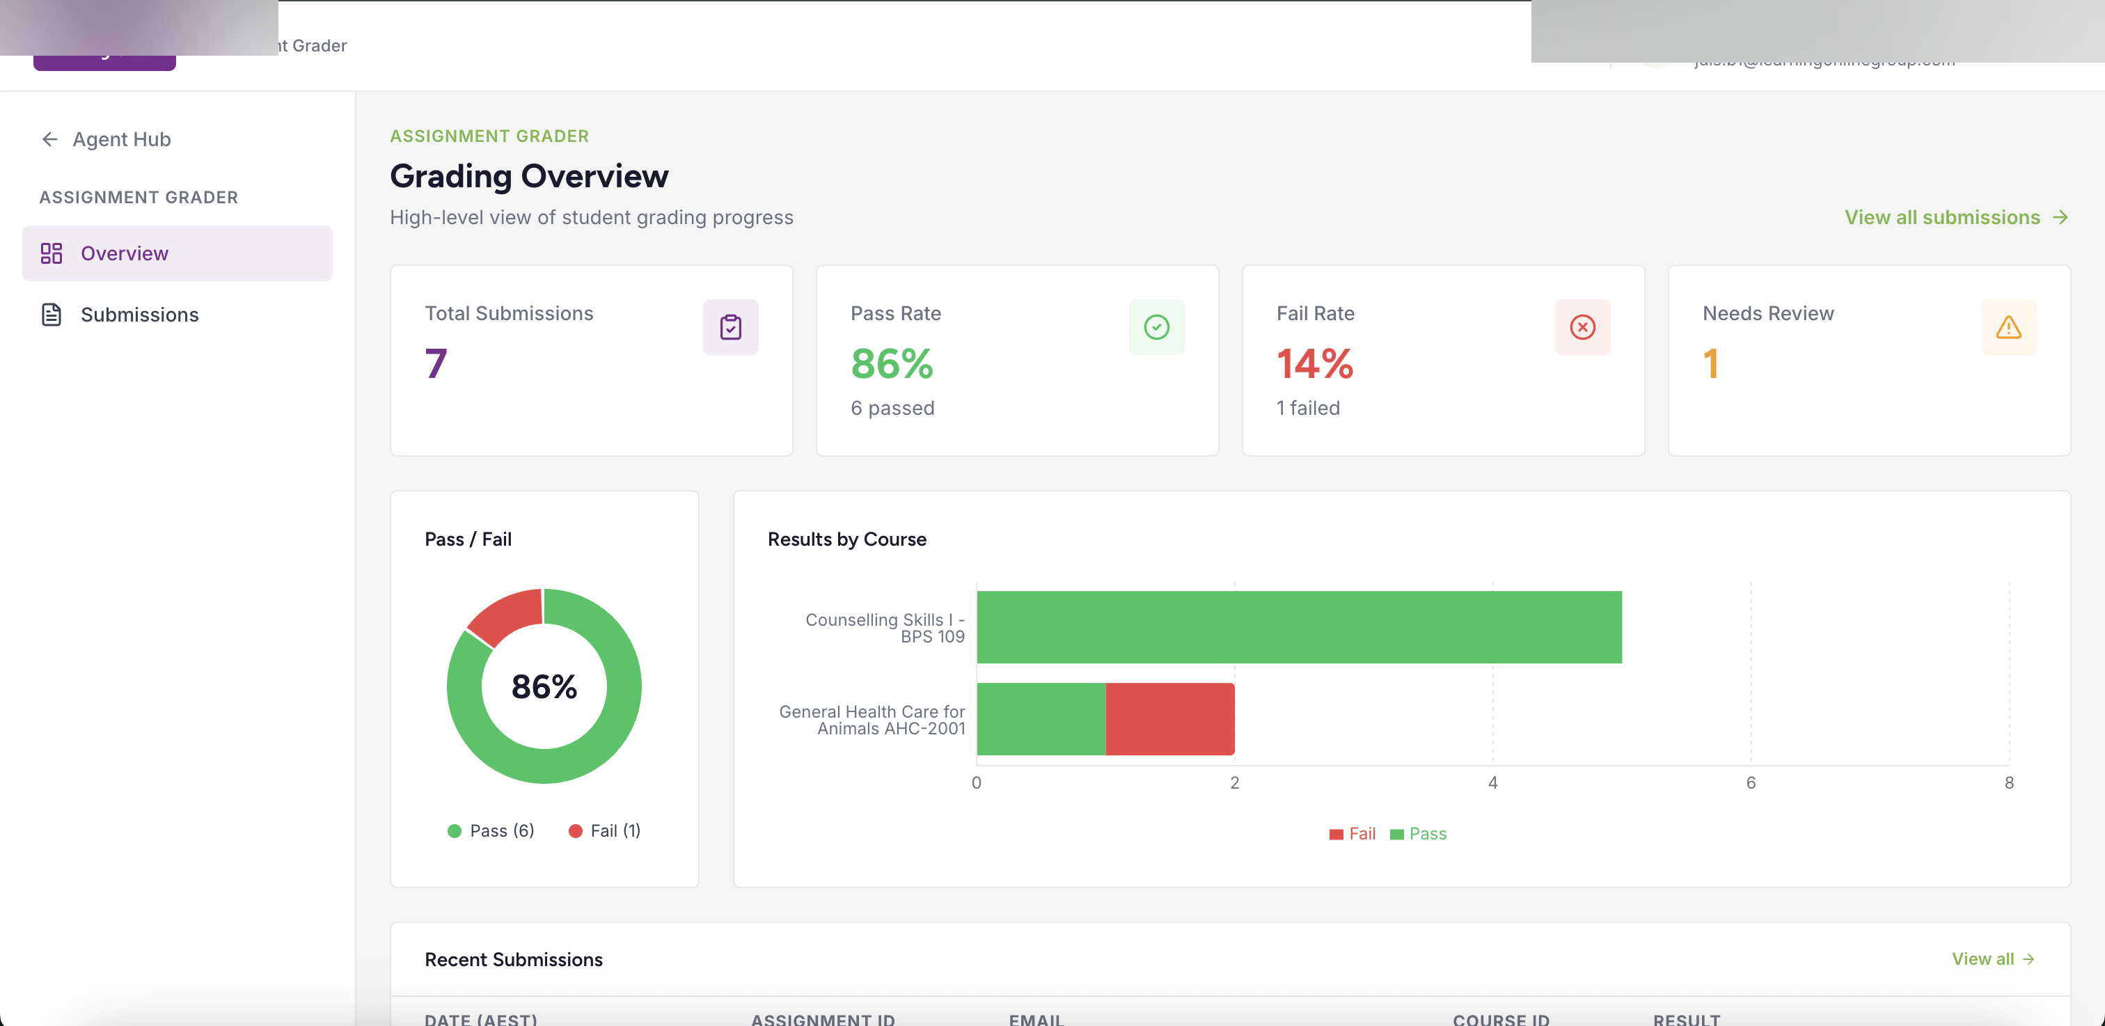Click the Counselling Skills I BPS 109 bar
This screenshot has width=2105, height=1026.
1300,626
